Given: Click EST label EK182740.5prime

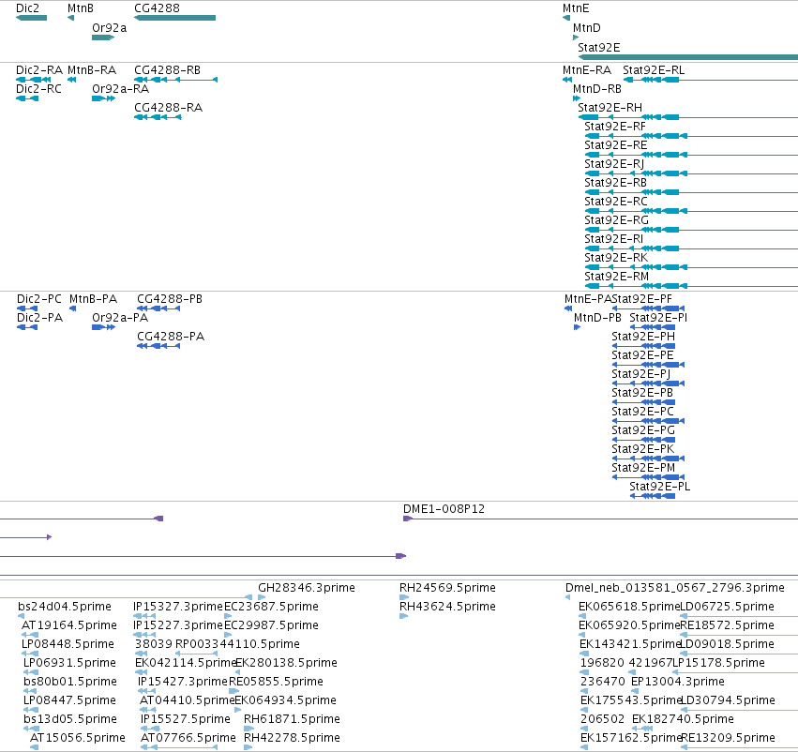Looking at the screenshot, I should (683, 719).
